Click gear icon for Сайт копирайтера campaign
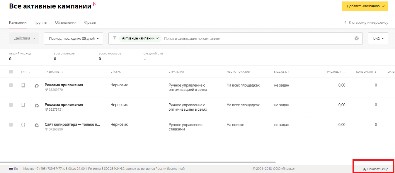Screen dimensions: 395x173 (37, 125)
